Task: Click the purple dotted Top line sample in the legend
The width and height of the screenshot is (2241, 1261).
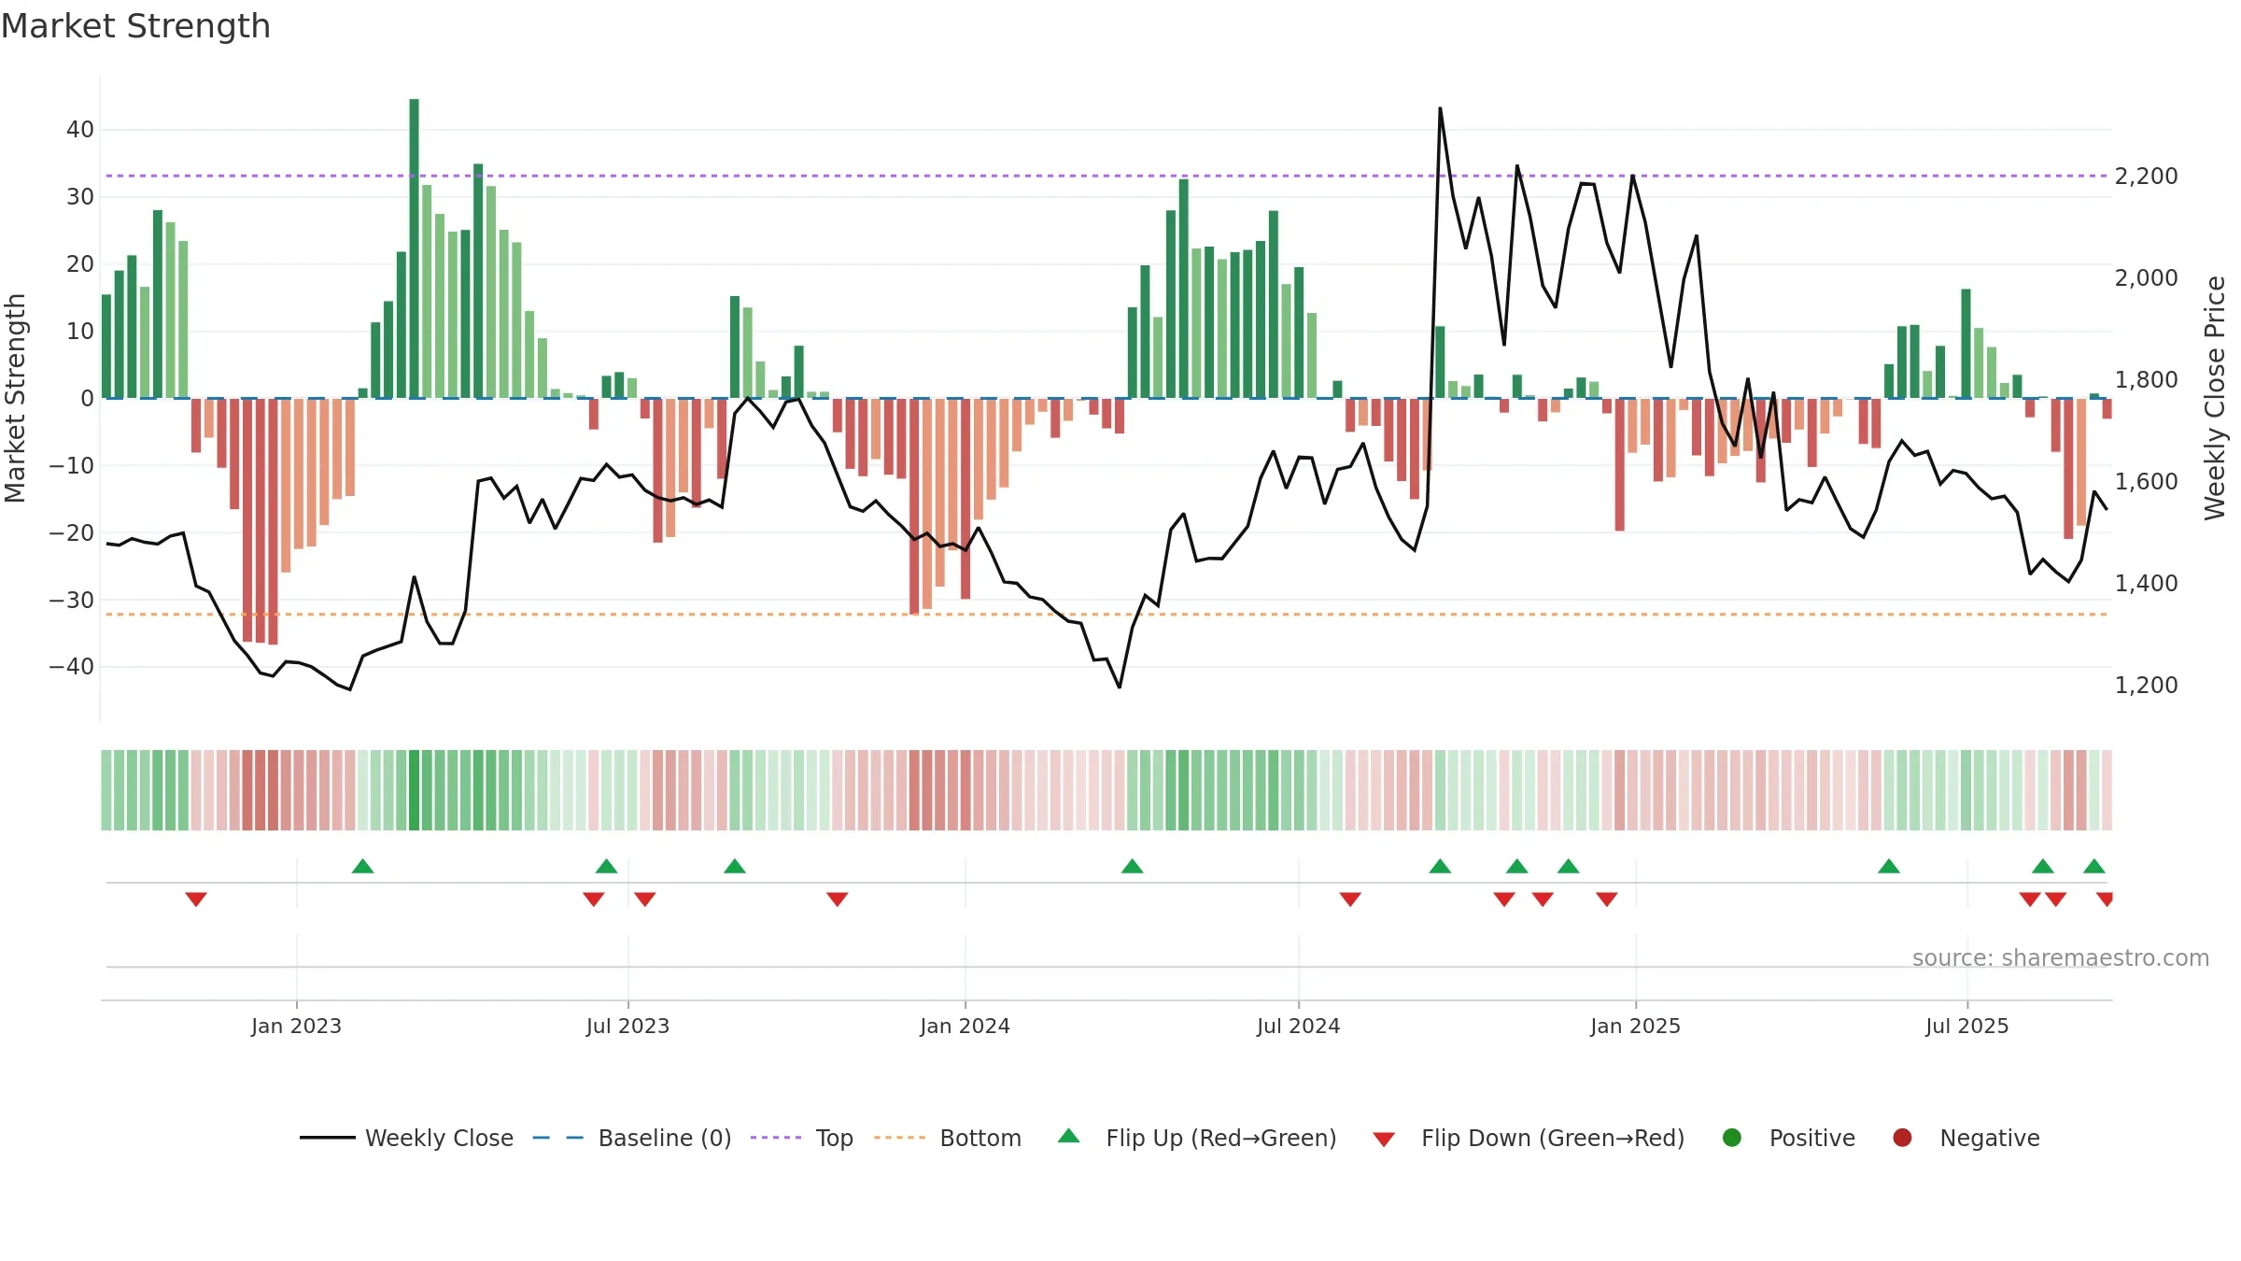Action: click(776, 1138)
